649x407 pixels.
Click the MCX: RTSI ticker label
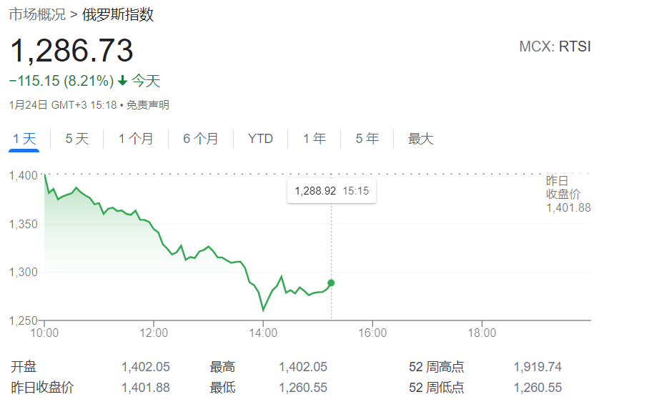click(555, 47)
